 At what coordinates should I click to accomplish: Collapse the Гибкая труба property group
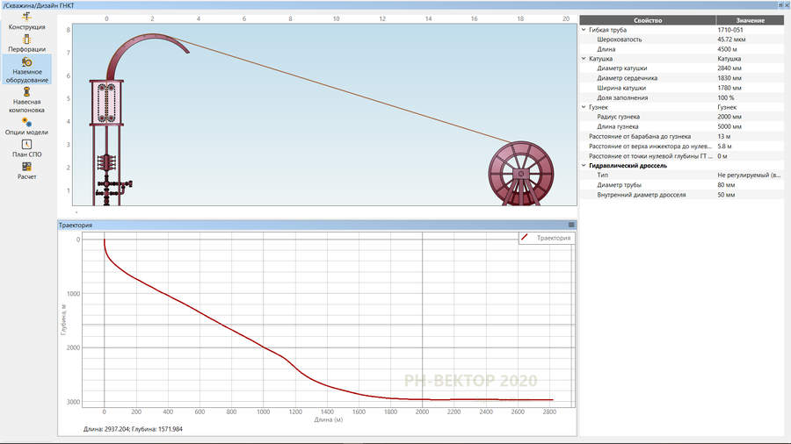[x=584, y=30]
